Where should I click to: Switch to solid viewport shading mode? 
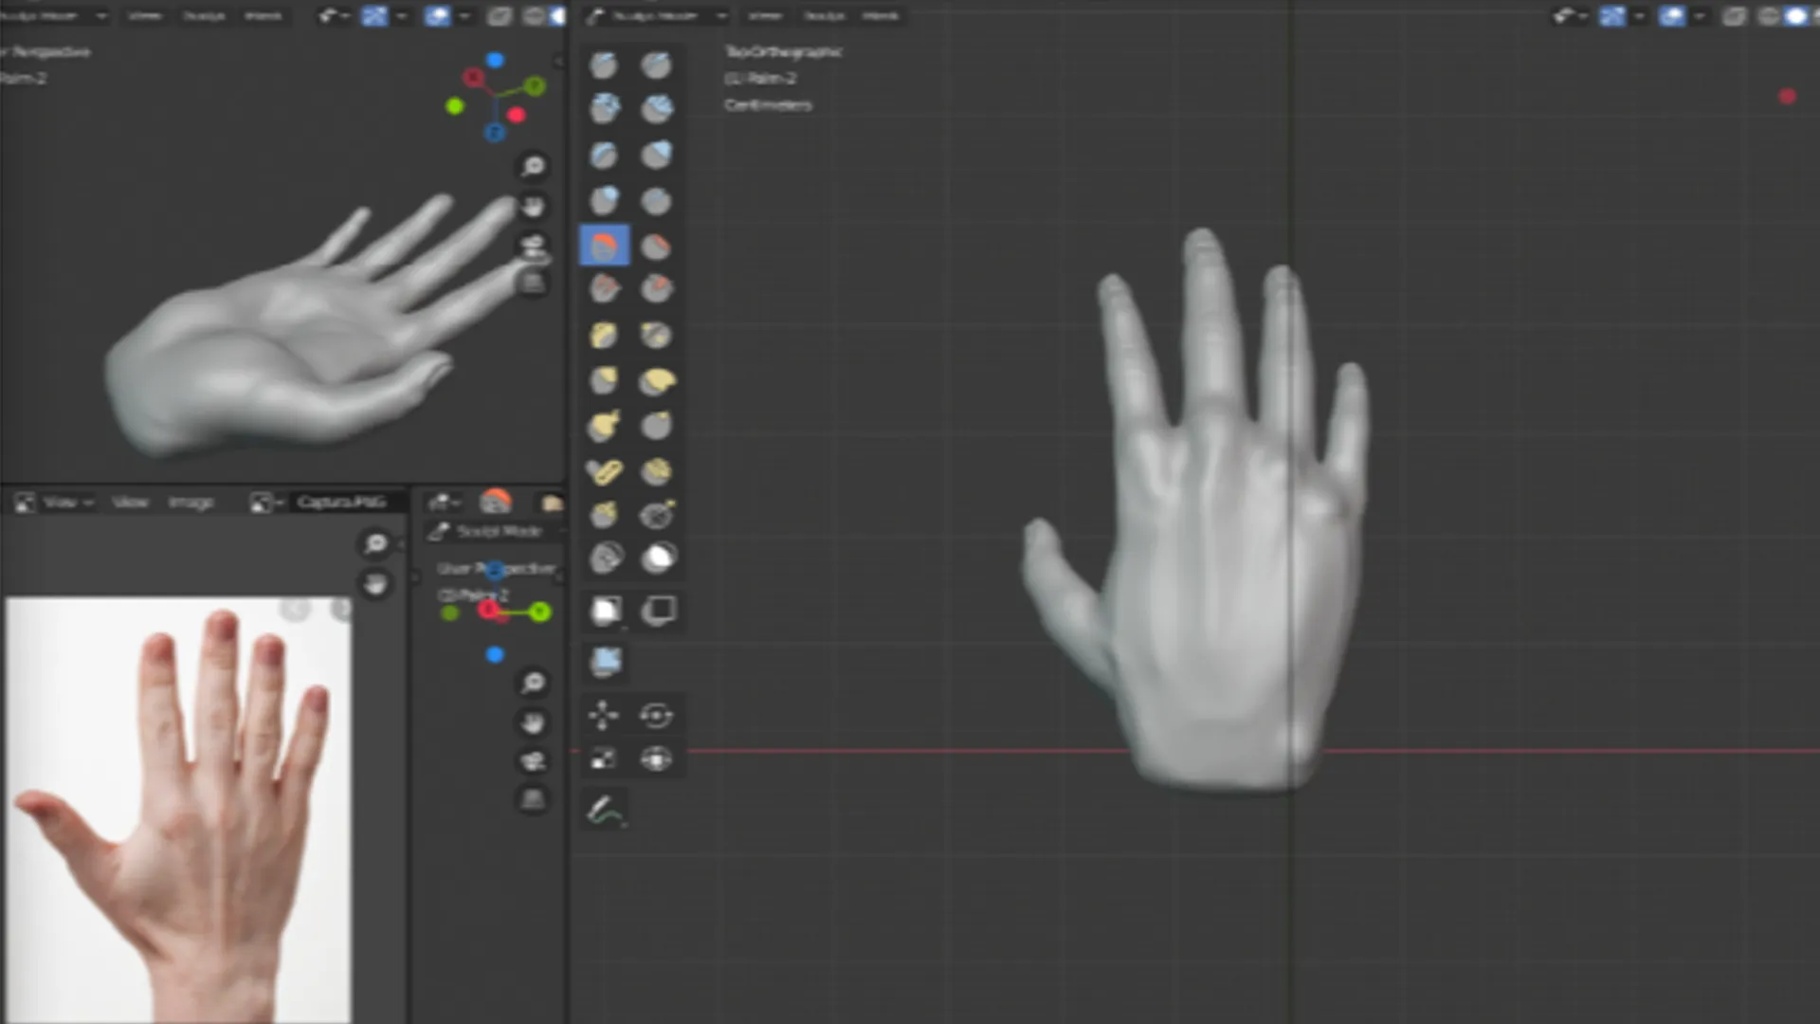tap(1795, 16)
